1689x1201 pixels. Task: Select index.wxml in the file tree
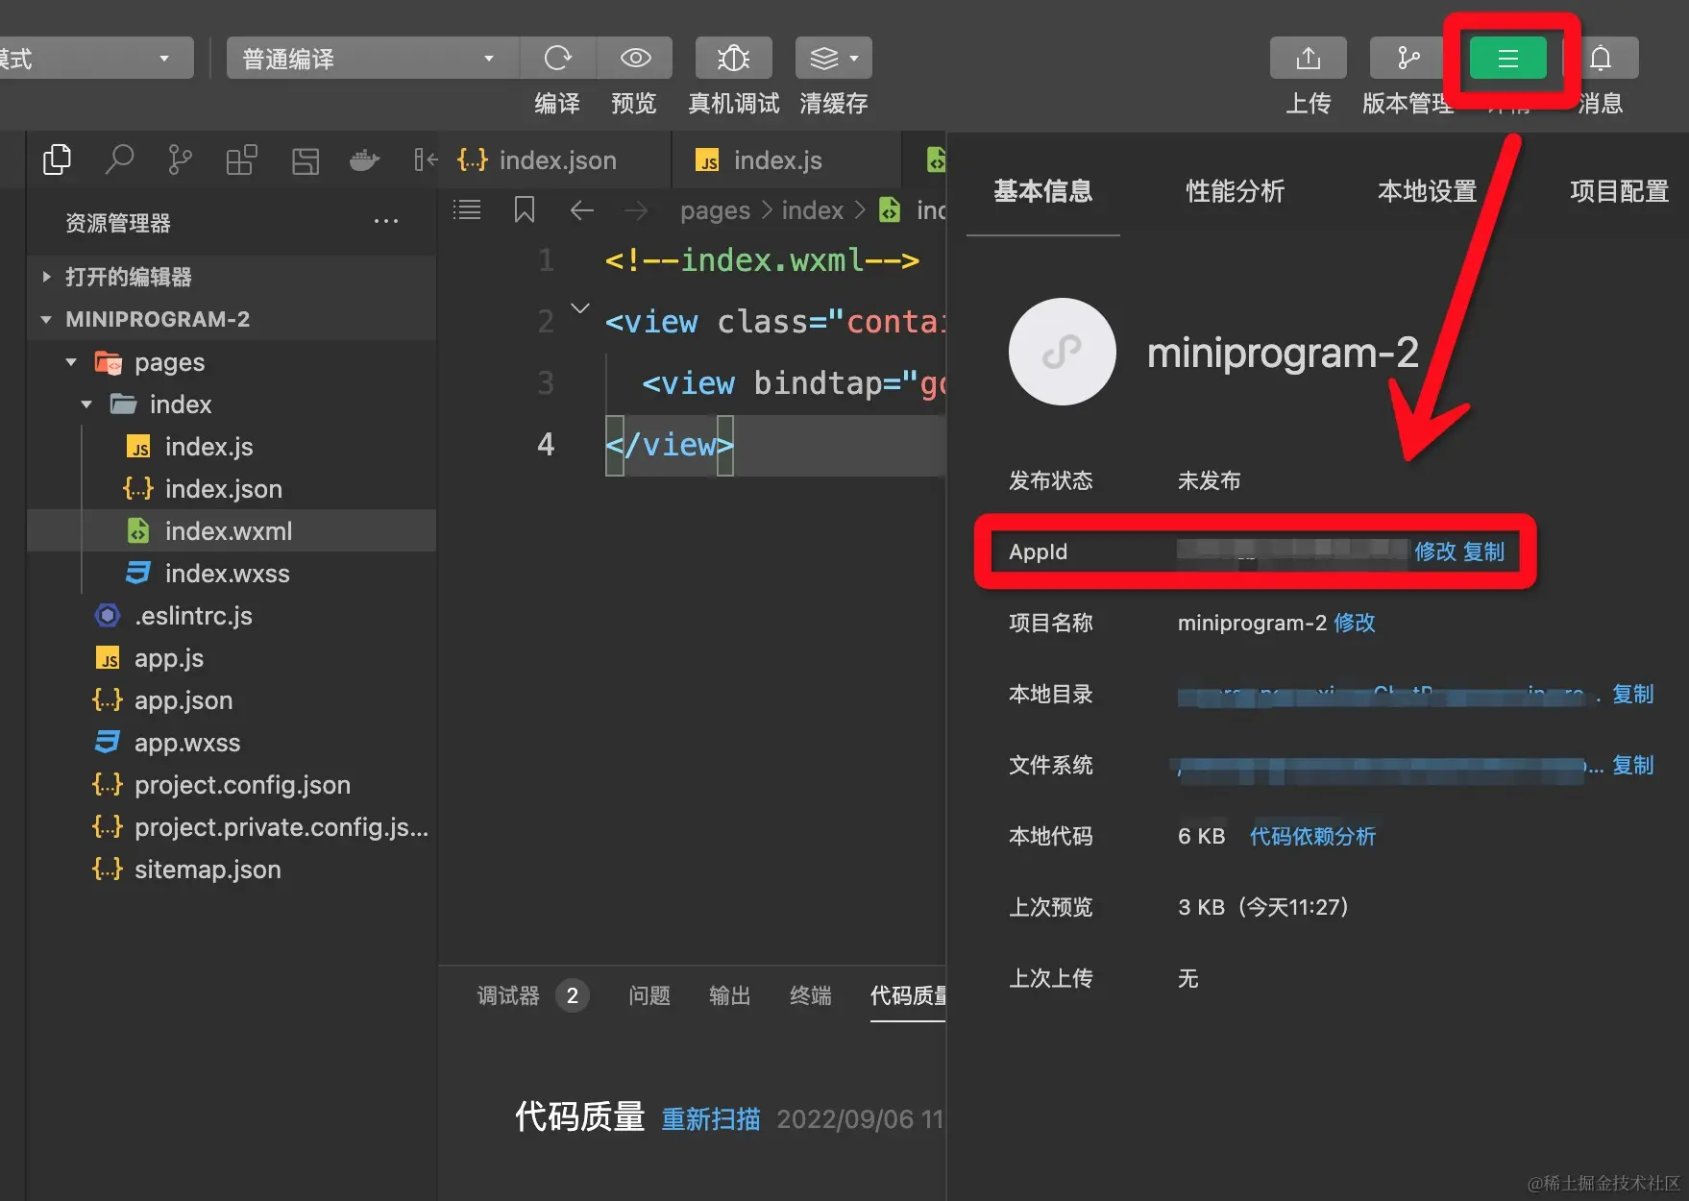(x=232, y=531)
